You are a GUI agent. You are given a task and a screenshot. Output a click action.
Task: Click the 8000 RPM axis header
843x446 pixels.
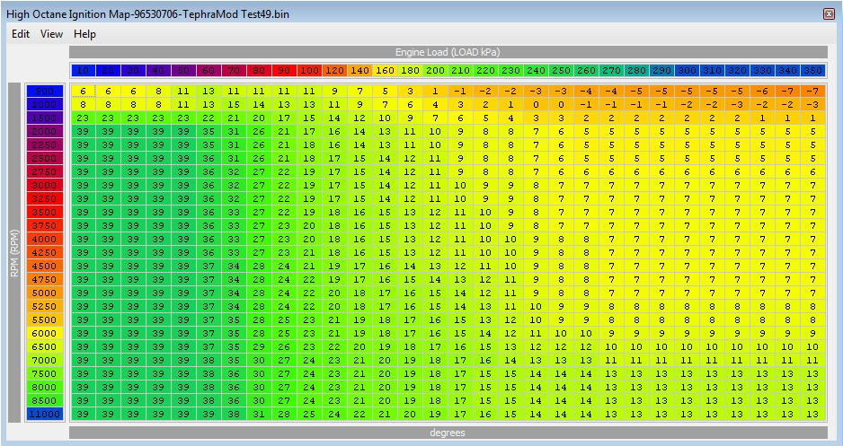[45, 387]
